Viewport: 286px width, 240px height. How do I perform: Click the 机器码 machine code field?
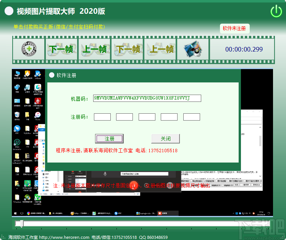(x=147, y=98)
